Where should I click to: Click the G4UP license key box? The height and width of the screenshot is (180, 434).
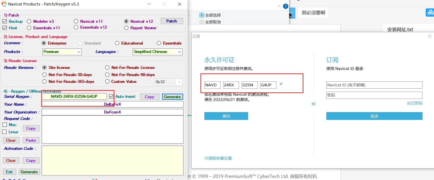[268, 85]
